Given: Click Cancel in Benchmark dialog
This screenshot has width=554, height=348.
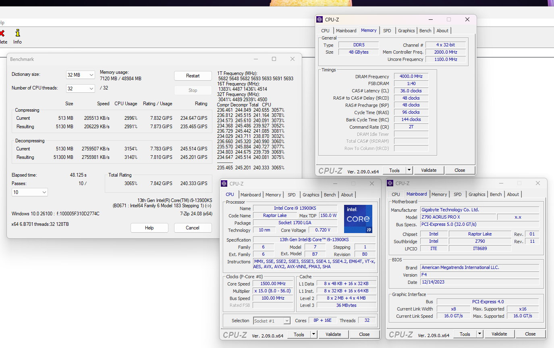Looking at the screenshot, I should (x=193, y=228).
